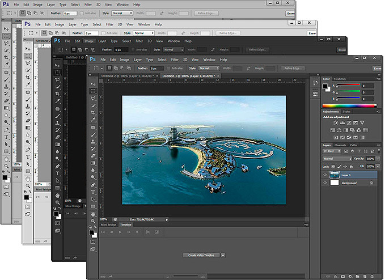Switch to the Channels tab
This screenshot has width=385, height=280.
tap(340, 145)
